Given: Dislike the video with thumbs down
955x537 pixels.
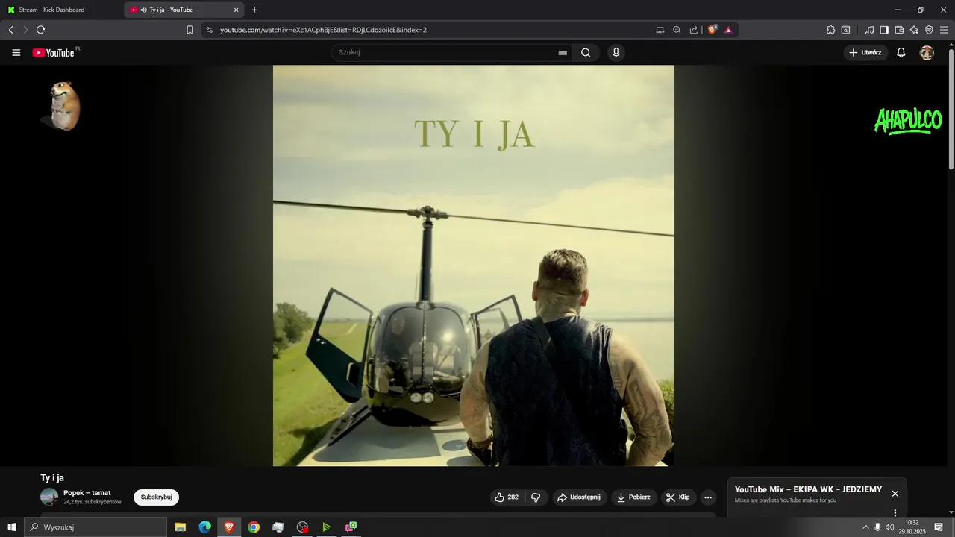Looking at the screenshot, I should tap(536, 497).
